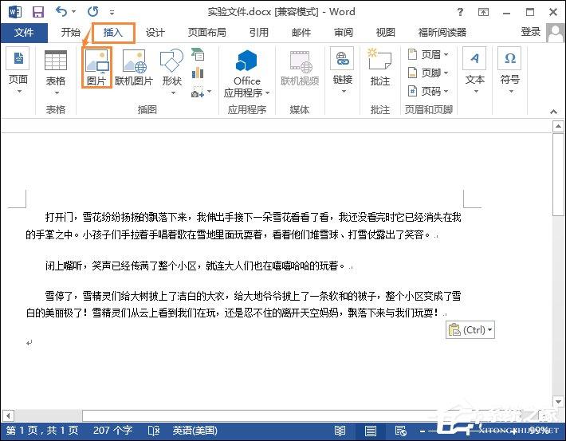
Task: Open the 页面布局 Page Layout tab
Action: [206, 33]
